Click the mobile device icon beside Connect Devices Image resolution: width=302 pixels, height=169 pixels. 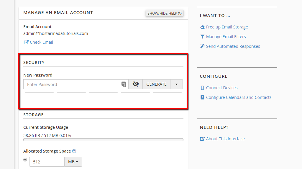[202, 87]
